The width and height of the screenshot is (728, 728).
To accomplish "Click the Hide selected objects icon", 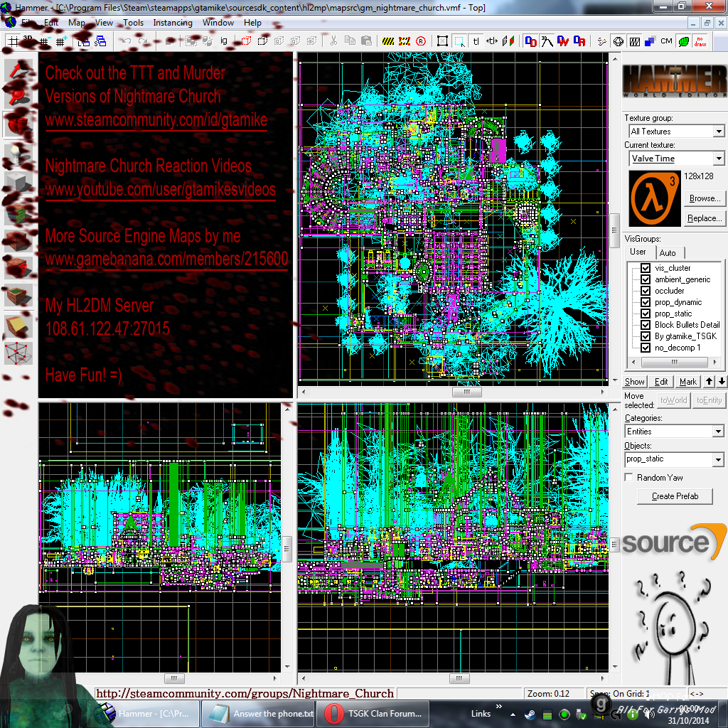I will [x=246, y=41].
